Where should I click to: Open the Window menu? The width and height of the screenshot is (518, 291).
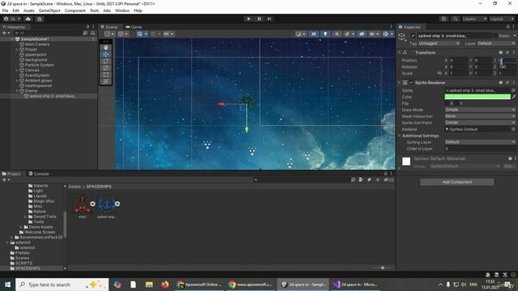[122, 11]
